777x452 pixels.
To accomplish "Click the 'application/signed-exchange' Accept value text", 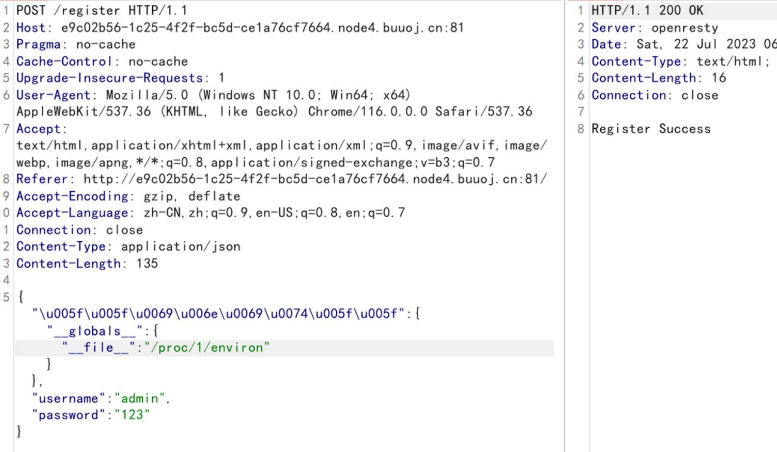I will (x=312, y=162).
